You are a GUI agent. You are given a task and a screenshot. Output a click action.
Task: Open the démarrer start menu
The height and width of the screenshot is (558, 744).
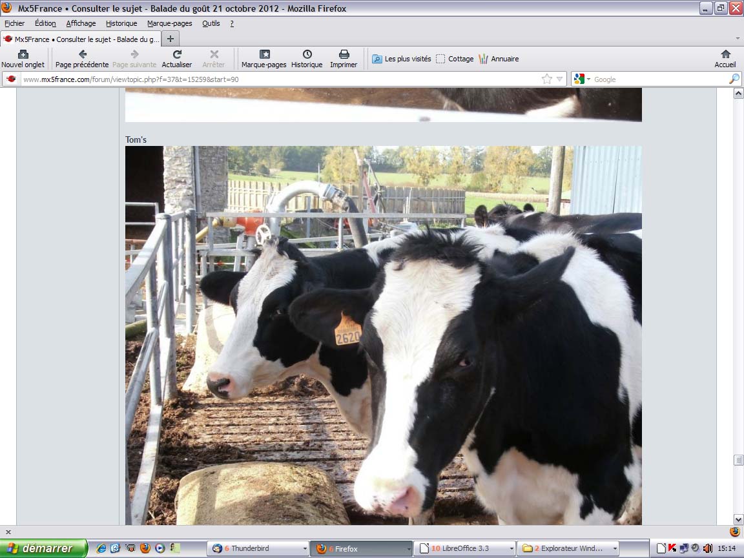[44, 548]
